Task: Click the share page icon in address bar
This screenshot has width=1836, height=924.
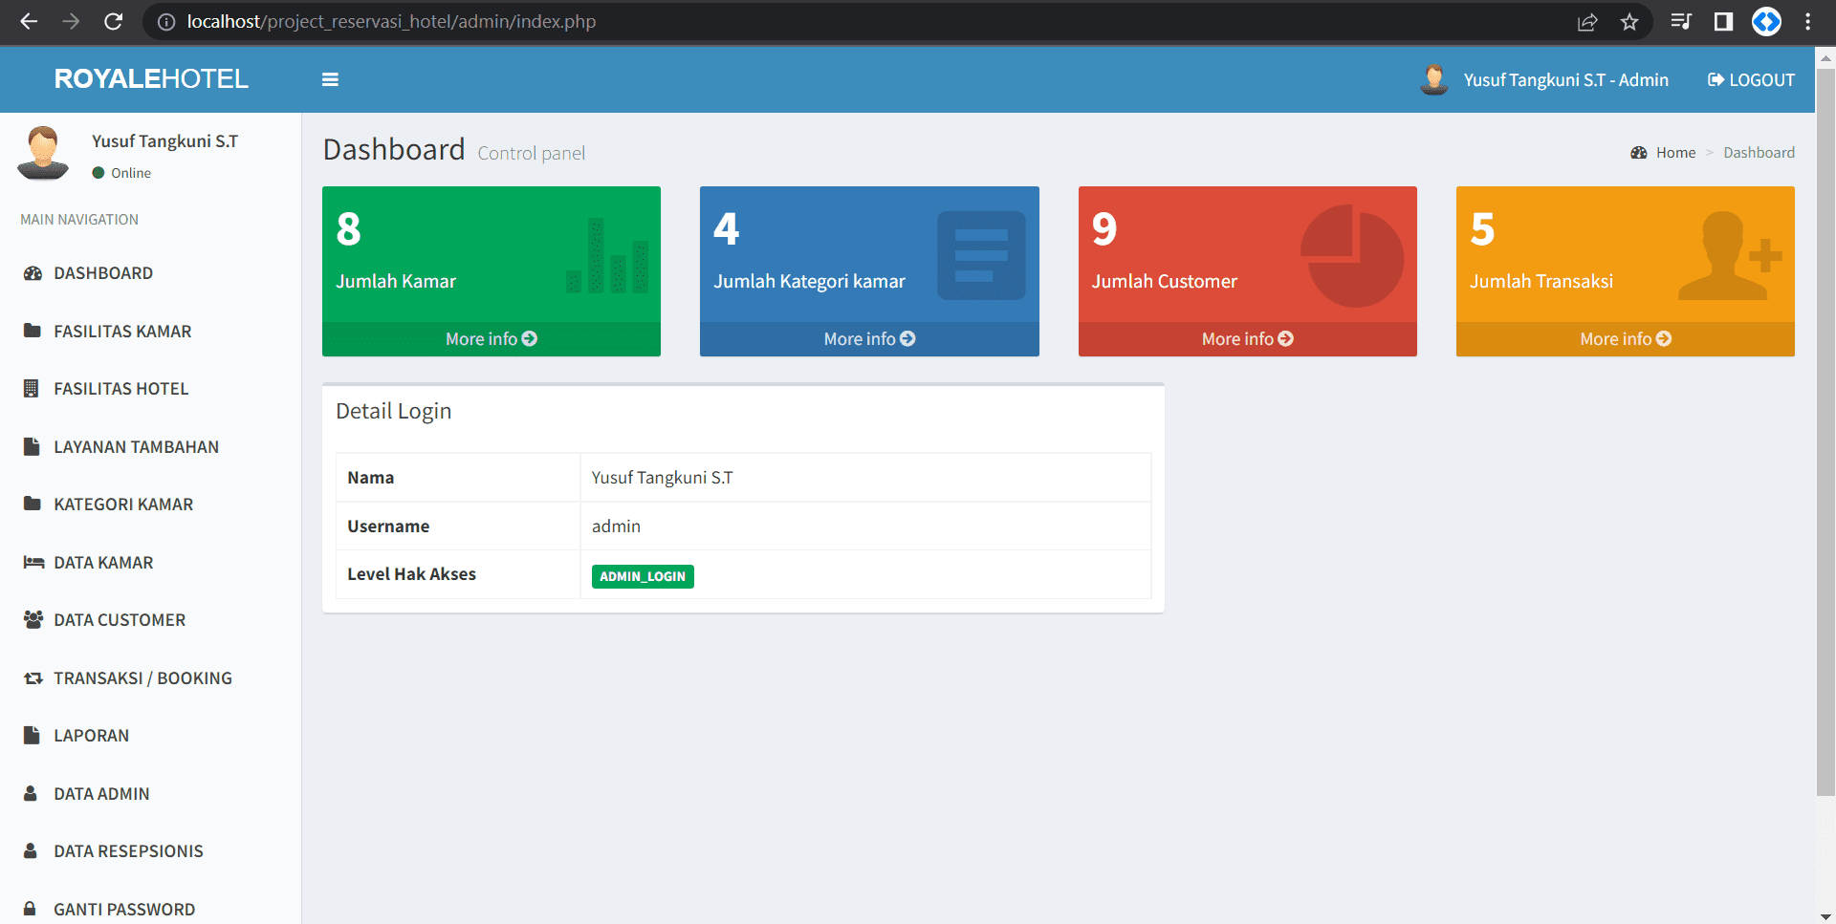Action: [x=1587, y=22]
